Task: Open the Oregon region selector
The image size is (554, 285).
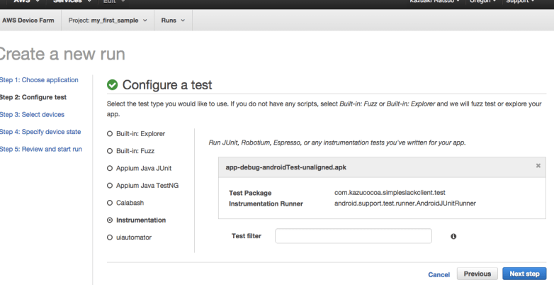Action: click(x=482, y=1)
